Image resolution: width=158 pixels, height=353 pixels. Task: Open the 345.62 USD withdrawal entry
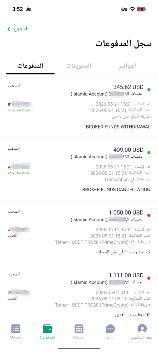[79, 106]
